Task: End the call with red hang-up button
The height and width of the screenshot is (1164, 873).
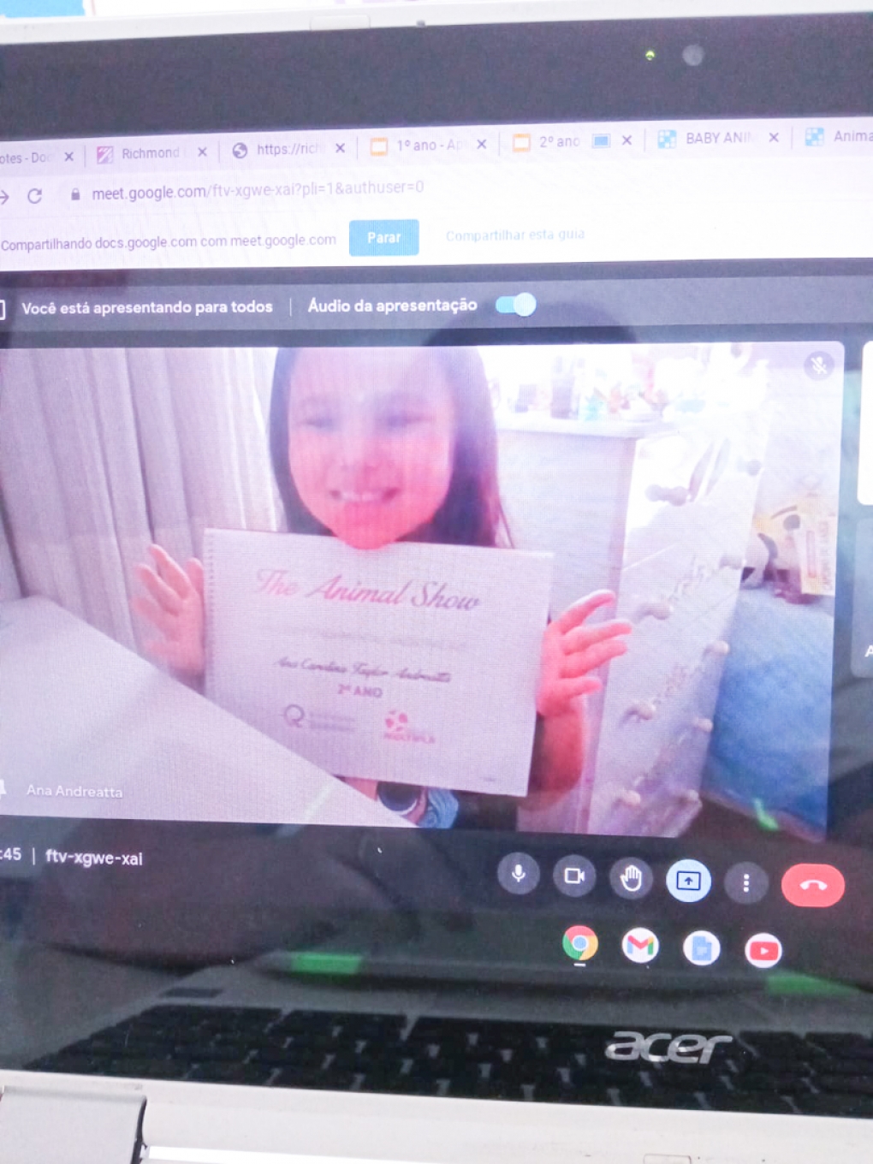Action: coord(812,885)
